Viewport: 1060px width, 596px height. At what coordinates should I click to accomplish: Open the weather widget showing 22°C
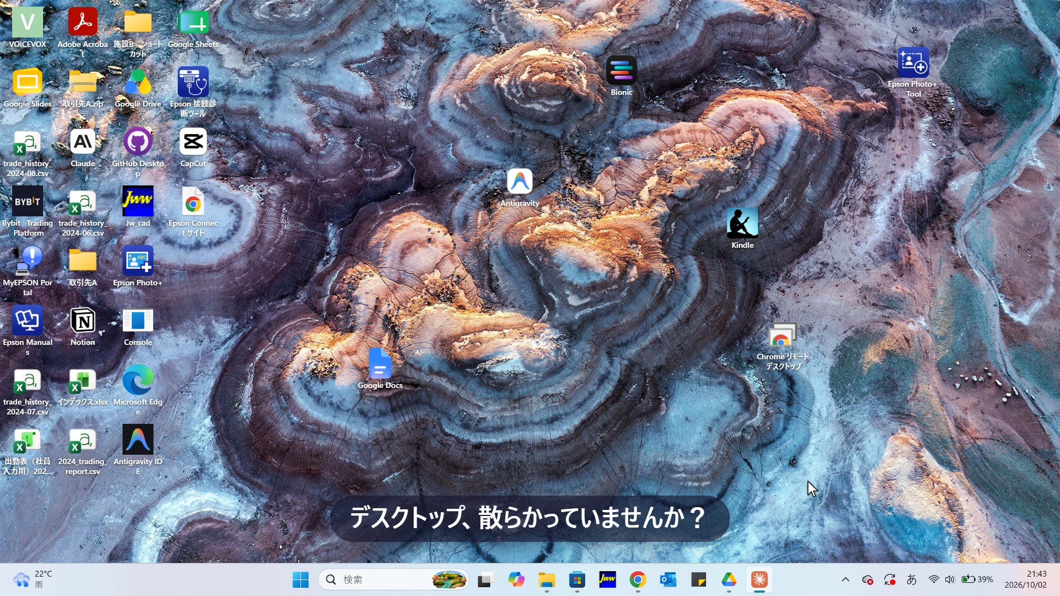pyautogui.click(x=33, y=579)
